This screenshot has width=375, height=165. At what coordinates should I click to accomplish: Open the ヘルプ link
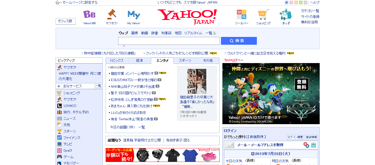pos(315,2)
